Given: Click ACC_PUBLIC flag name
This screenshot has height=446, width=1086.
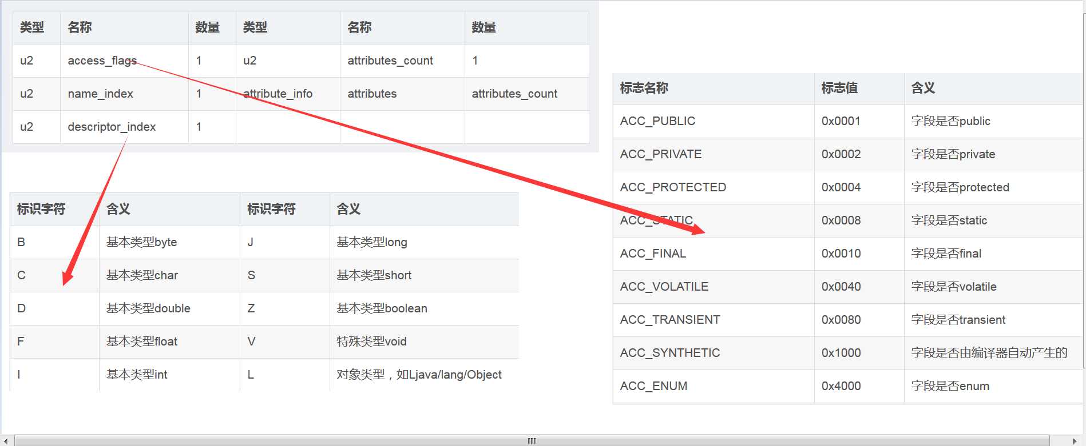Looking at the screenshot, I should pyautogui.click(x=657, y=121).
